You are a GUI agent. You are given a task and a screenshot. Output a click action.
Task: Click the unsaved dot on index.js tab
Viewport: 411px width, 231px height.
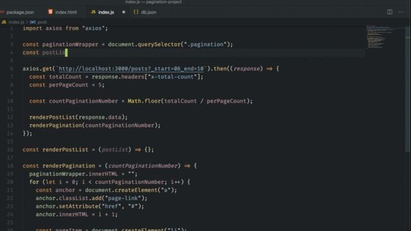pyautogui.click(x=124, y=12)
